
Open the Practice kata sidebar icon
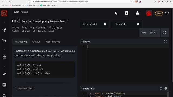[x=4, y=30]
